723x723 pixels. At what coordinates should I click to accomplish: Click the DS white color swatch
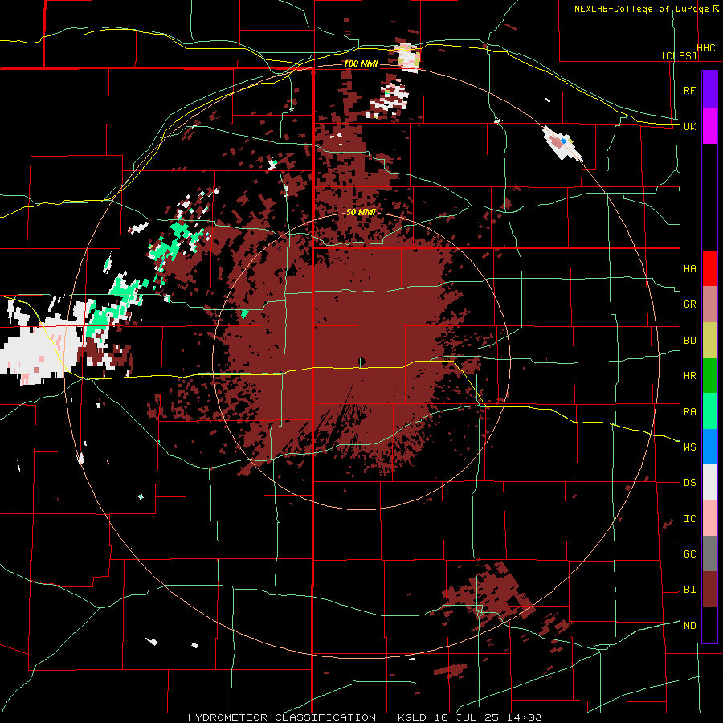[709, 482]
